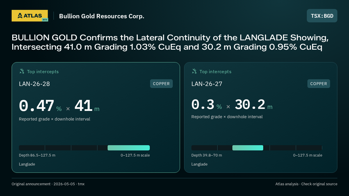Click 'Reported grade × downhole interval' under 0.47
The width and height of the screenshot is (349, 196).
(x=54, y=119)
